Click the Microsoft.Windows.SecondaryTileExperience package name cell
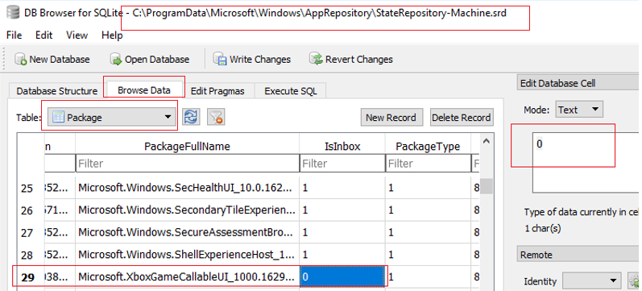The image size is (642, 291). click(x=187, y=210)
